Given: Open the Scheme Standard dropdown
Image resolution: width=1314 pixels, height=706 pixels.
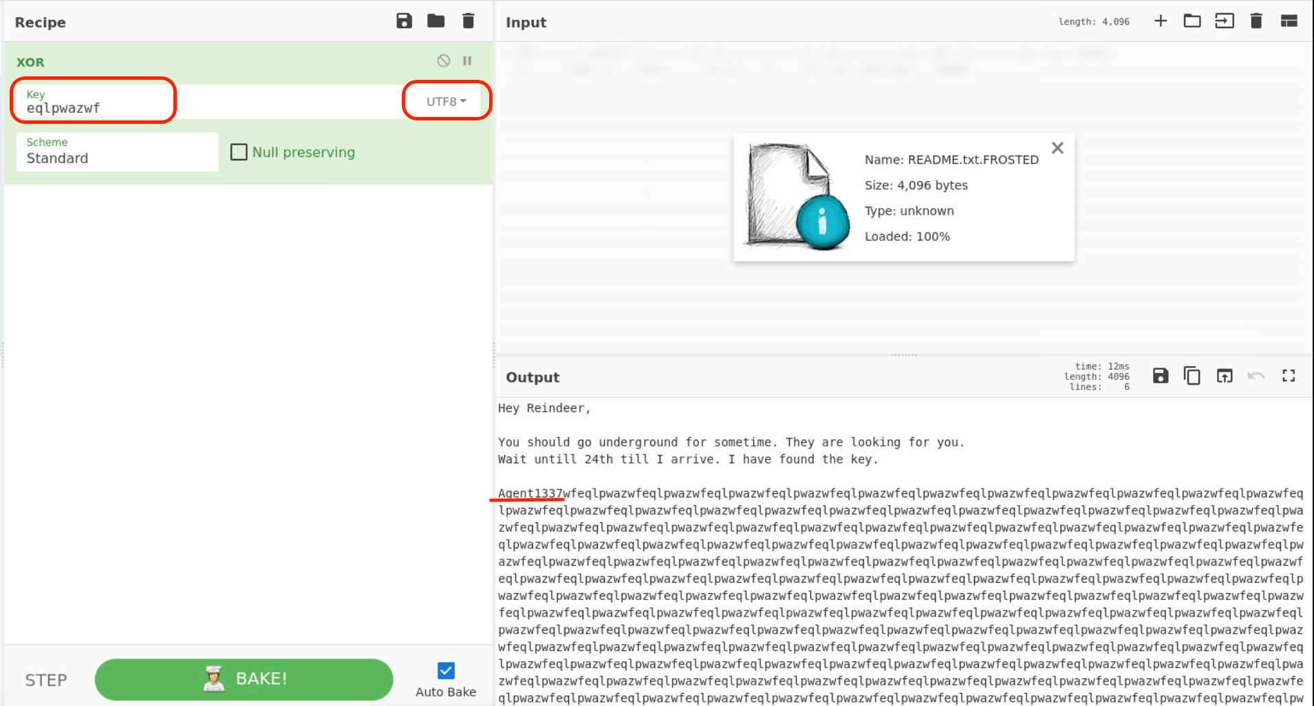Looking at the screenshot, I should point(117,152).
